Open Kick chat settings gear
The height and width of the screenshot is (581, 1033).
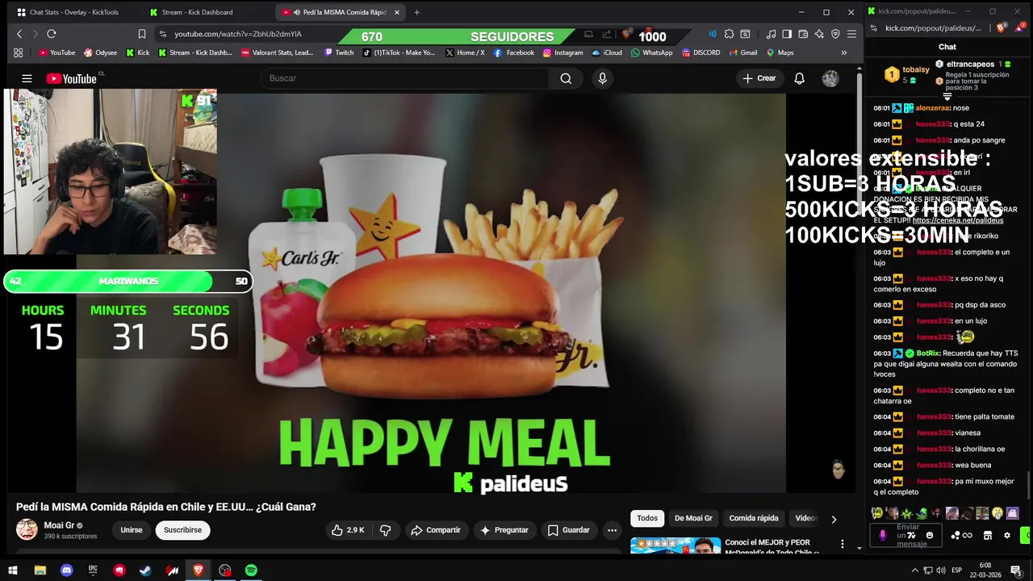coord(1007,535)
